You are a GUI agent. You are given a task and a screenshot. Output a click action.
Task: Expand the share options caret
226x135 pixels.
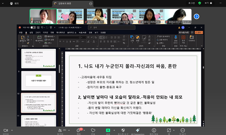coord(114,130)
